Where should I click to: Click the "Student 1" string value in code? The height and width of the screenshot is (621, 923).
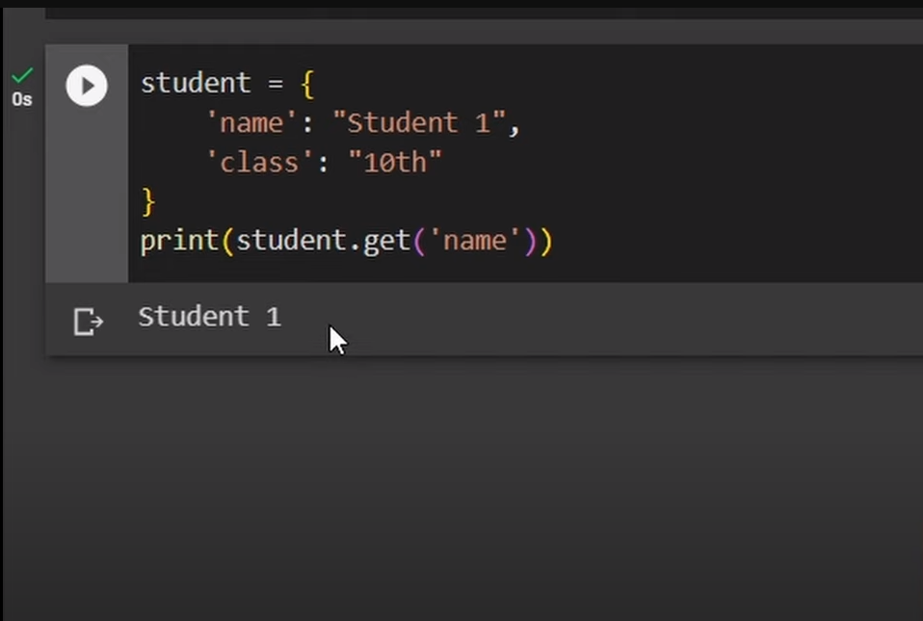coord(418,123)
